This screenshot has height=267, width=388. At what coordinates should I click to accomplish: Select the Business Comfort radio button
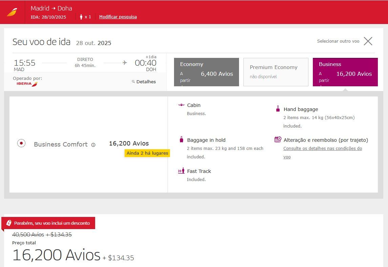(x=21, y=143)
